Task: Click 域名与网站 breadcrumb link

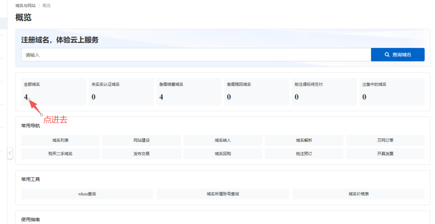Action: click(x=25, y=6)
